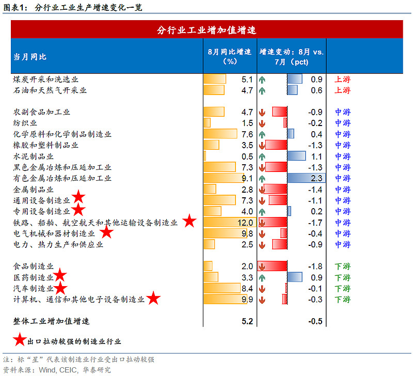
Task: Select the star after 计算机、通信和其他电子设备制造业
Action: (x=153, y=299)
